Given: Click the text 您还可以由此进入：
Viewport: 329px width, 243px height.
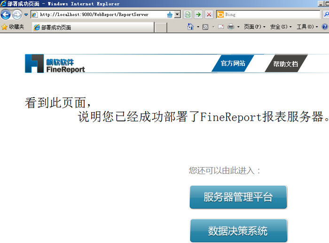Looking at the screenshot, I should (x=225, y=170).
